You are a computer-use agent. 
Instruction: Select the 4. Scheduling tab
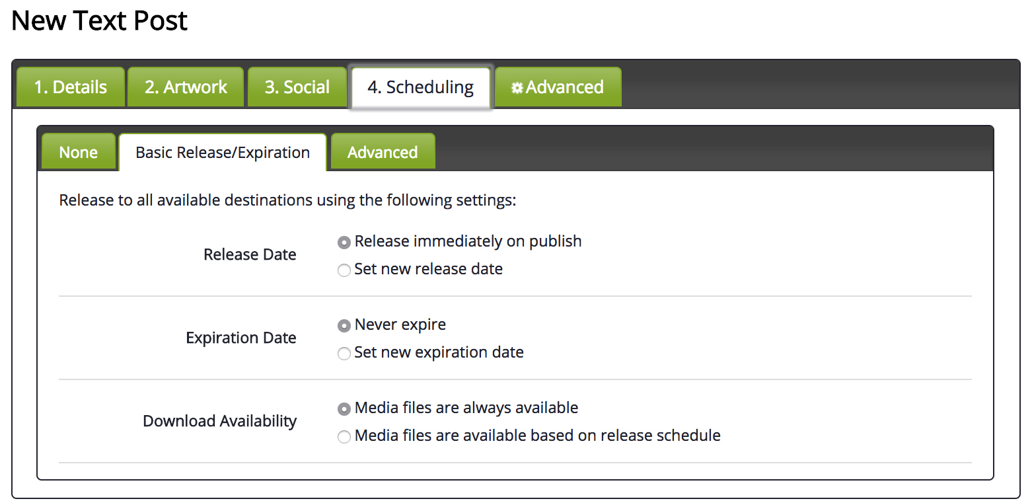(421, 87)
